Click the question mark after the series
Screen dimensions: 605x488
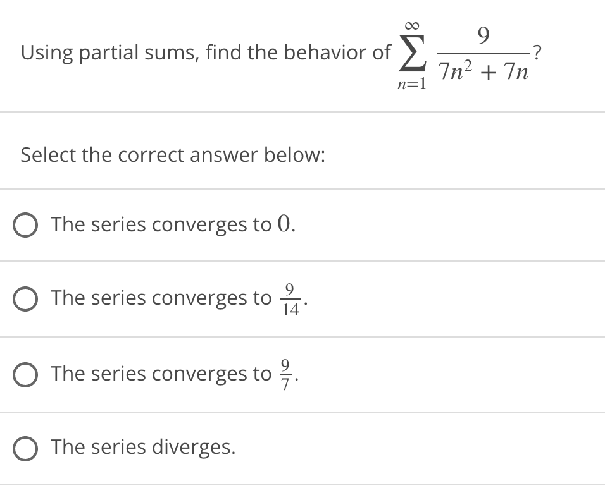(538, 52)
